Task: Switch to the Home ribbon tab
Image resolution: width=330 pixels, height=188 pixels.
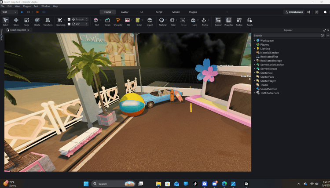Action: click(x=108, y=12)
